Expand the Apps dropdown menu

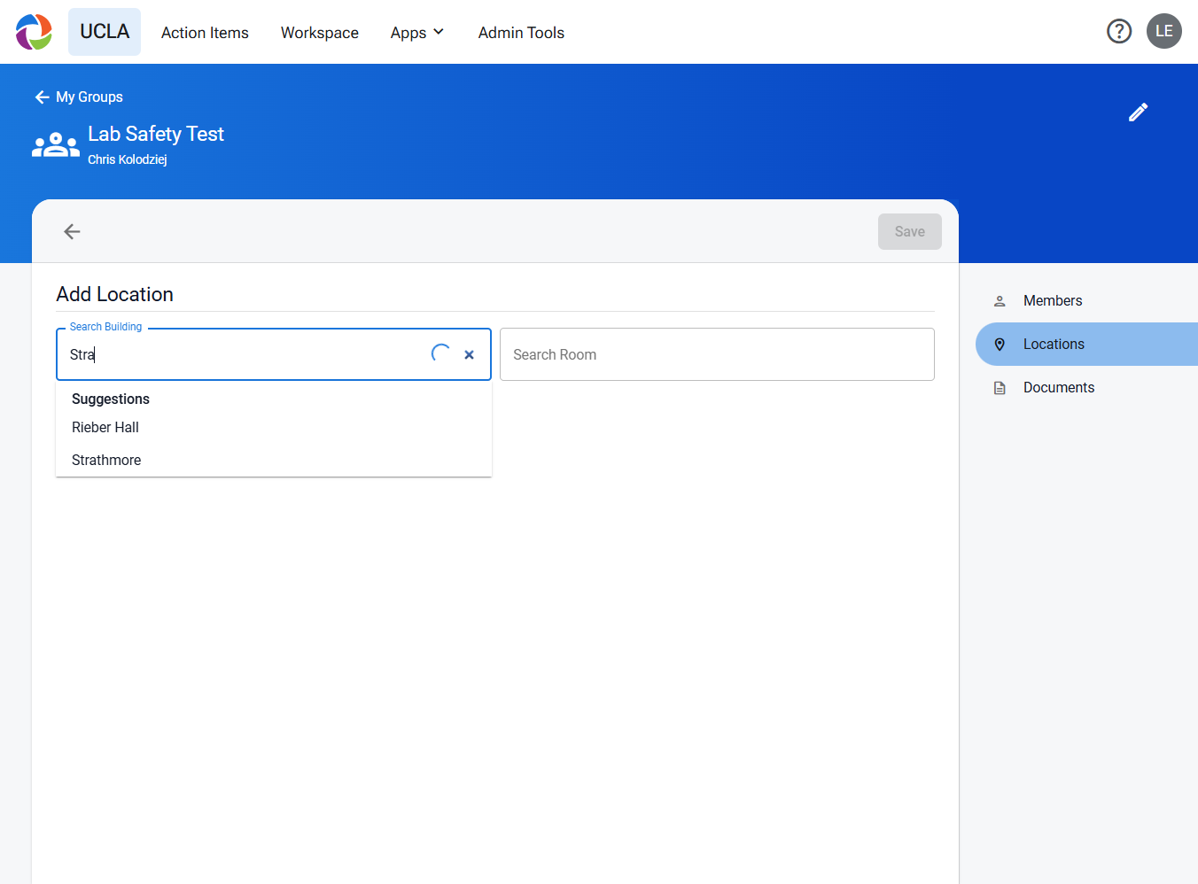tap(417, 33)
